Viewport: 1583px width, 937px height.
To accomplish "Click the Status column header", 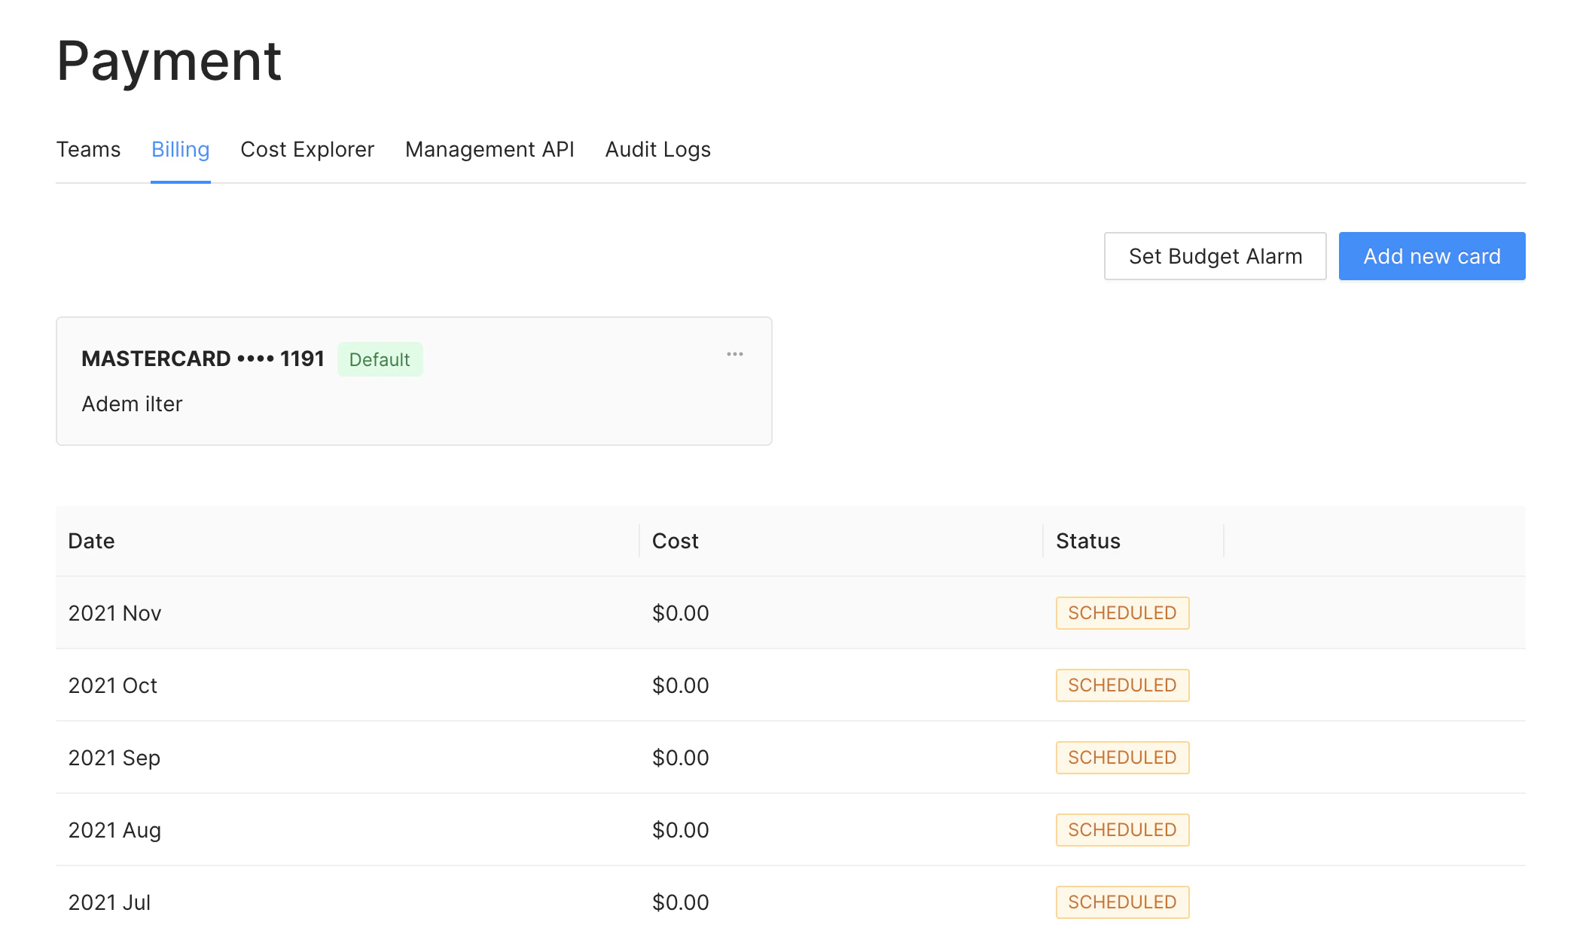I will [1087, 541].
